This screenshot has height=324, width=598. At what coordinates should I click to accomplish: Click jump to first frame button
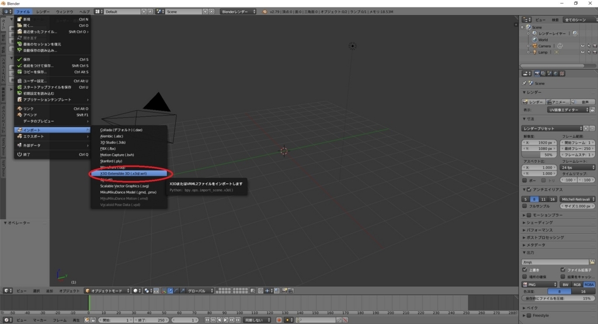point(207,320)
